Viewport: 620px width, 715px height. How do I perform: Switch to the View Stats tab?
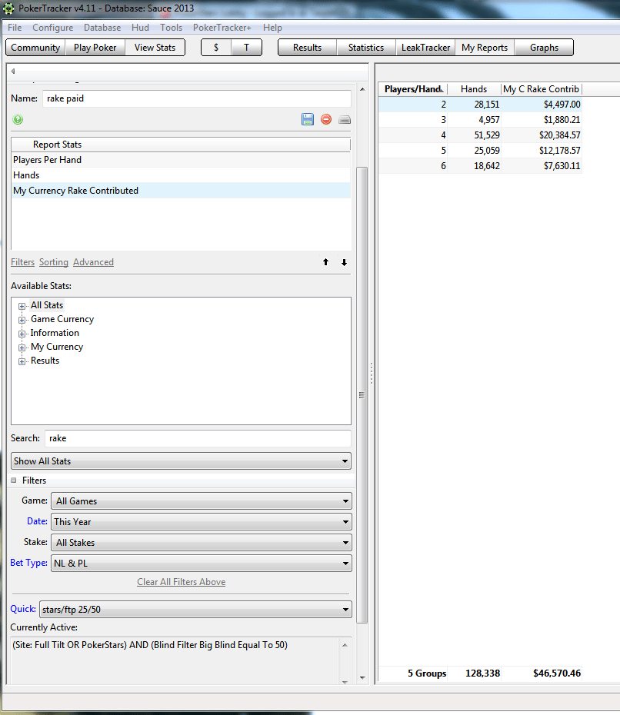click(155, 48)
